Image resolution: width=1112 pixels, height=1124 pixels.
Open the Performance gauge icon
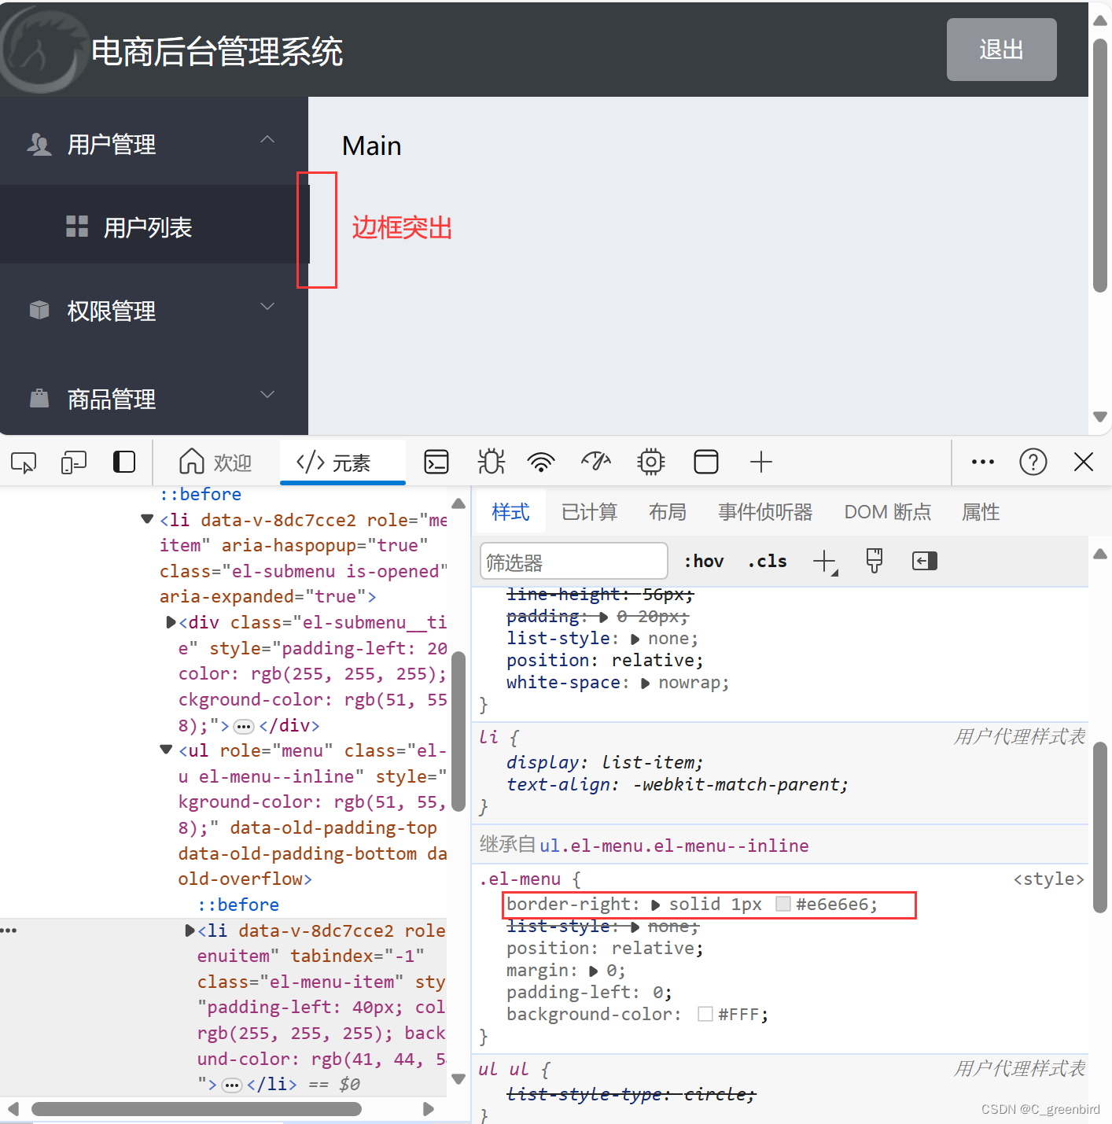coord(596,462)
